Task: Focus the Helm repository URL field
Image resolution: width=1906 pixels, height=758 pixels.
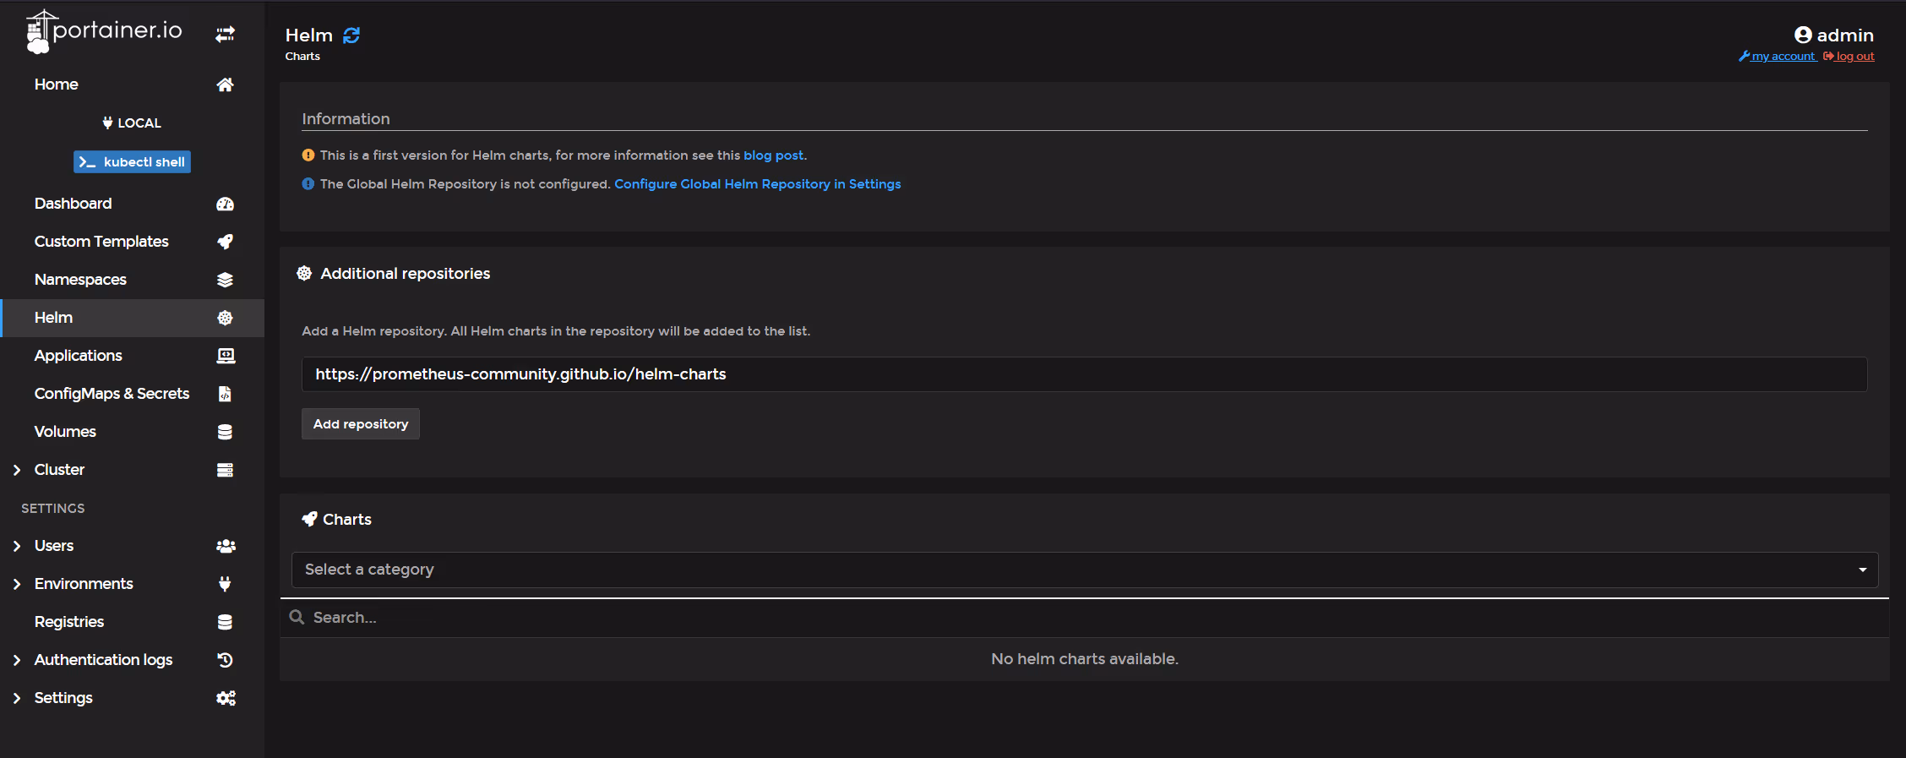Action: click(x=1085, y=374)
